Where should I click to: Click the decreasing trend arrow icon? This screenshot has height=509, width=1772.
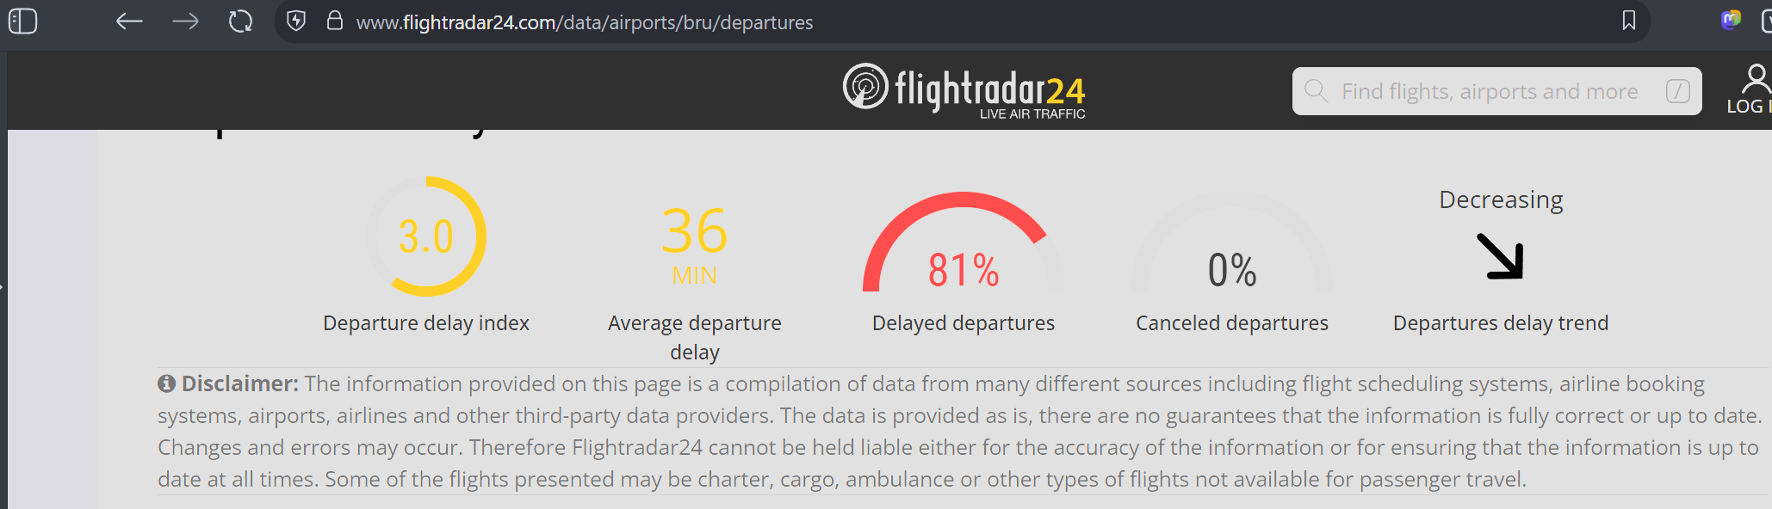pos(1501,256)
